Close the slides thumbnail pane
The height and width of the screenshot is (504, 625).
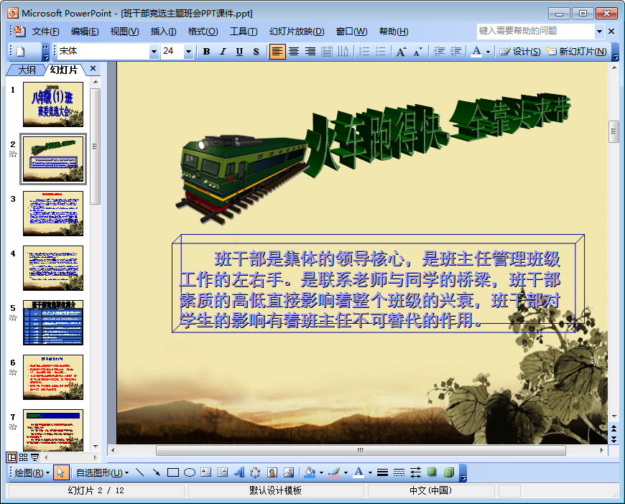coord(93,68)
